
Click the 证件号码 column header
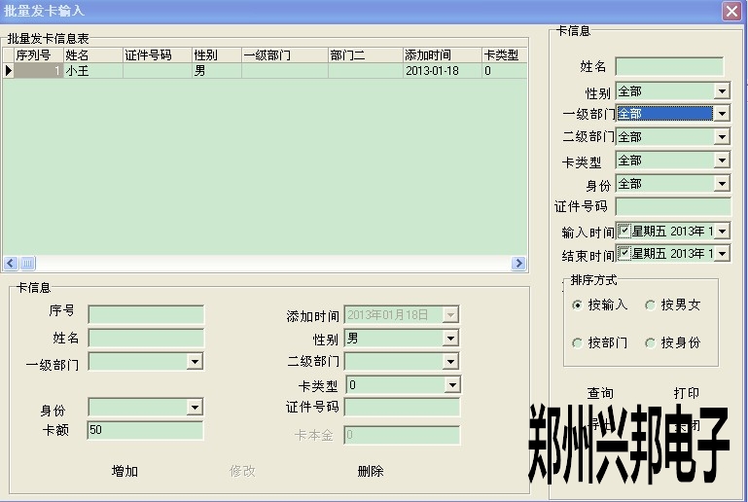[x=158, y=55]
